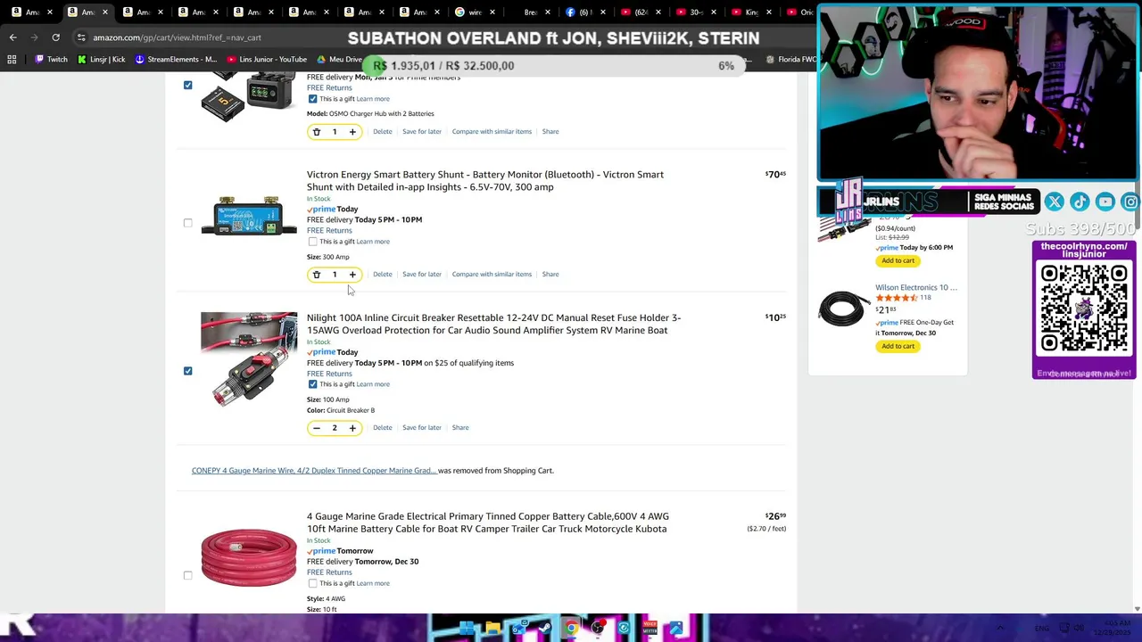The width and height of the screenshot is (1142, 642).
Task: Delete the Victron Smart Shunt from cart
Action: pos(382,275)
